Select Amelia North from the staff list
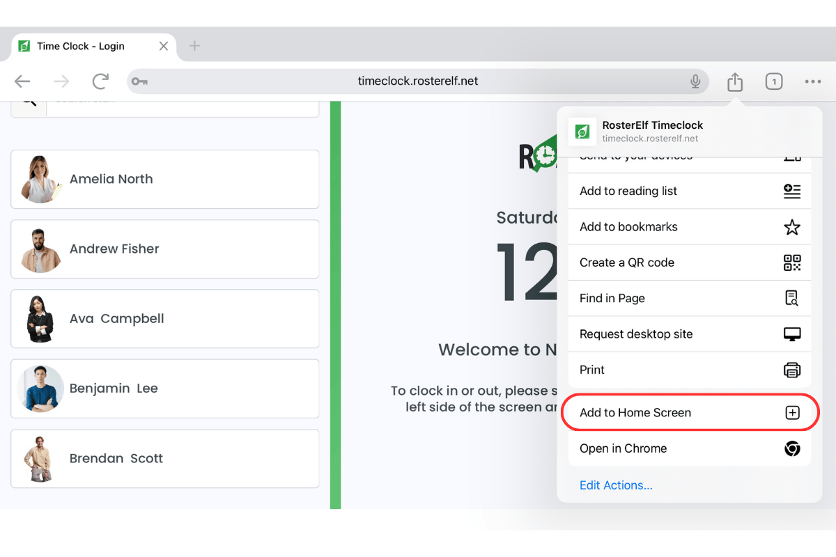The height and width of the screenshot is (557, 836). click(164, 179)
